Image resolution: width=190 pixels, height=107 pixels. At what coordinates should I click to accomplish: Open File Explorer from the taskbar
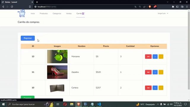click(x=72, y=104)
